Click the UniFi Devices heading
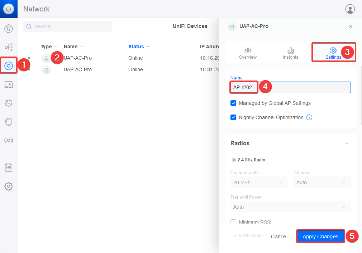The image size is (362, 253). 190,26
